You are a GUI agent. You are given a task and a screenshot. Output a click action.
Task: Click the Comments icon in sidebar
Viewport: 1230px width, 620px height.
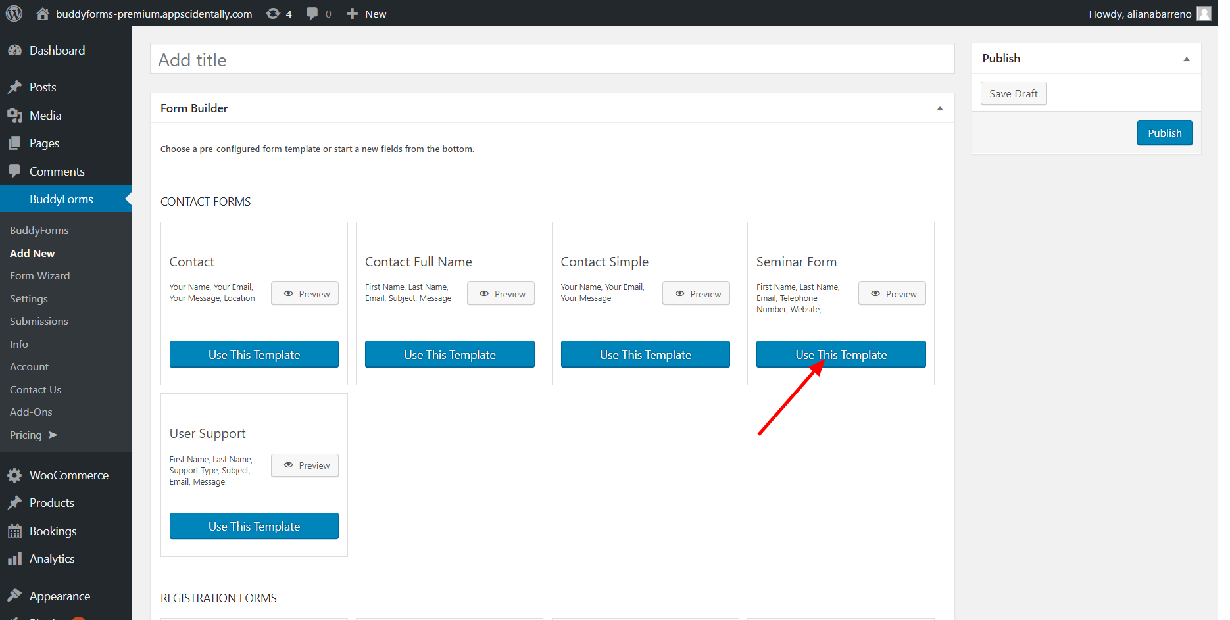[x=14, y=172]
